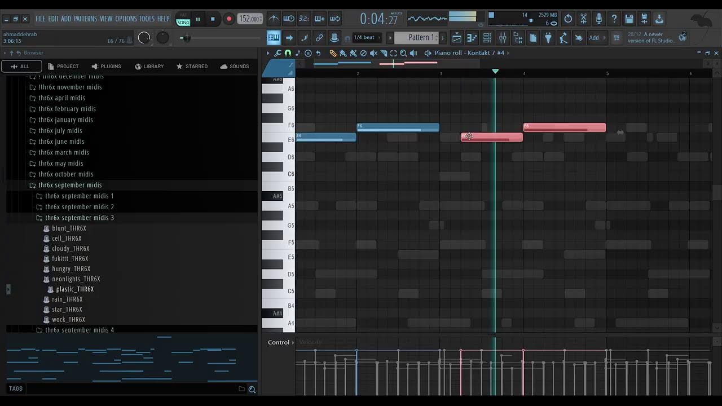Viewport: 722px width, 406px height.
Task: Save project with the floppy disk icon
Action: (x=629, y=19)
